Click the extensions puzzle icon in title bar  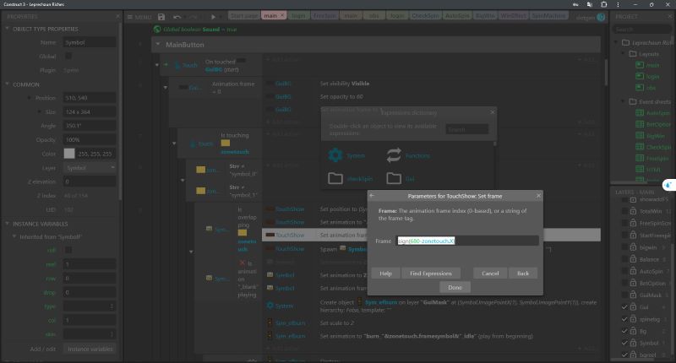(603, 5)
